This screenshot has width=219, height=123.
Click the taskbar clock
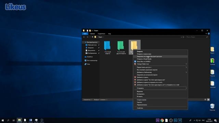coord(209,120)
